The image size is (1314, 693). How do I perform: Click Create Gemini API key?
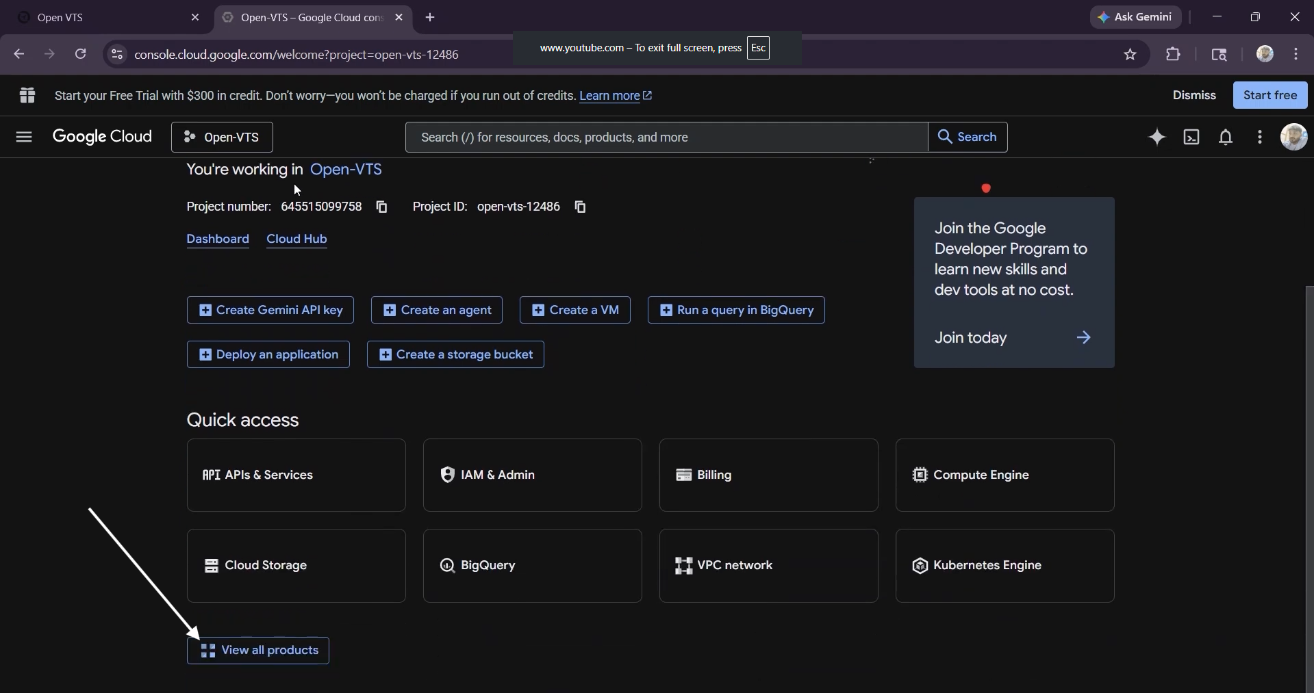[x=270, y=310]
